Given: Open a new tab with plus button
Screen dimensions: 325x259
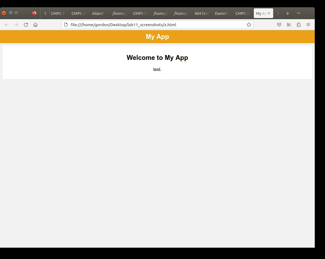Looking at the screenshot, I should [288, 13].
